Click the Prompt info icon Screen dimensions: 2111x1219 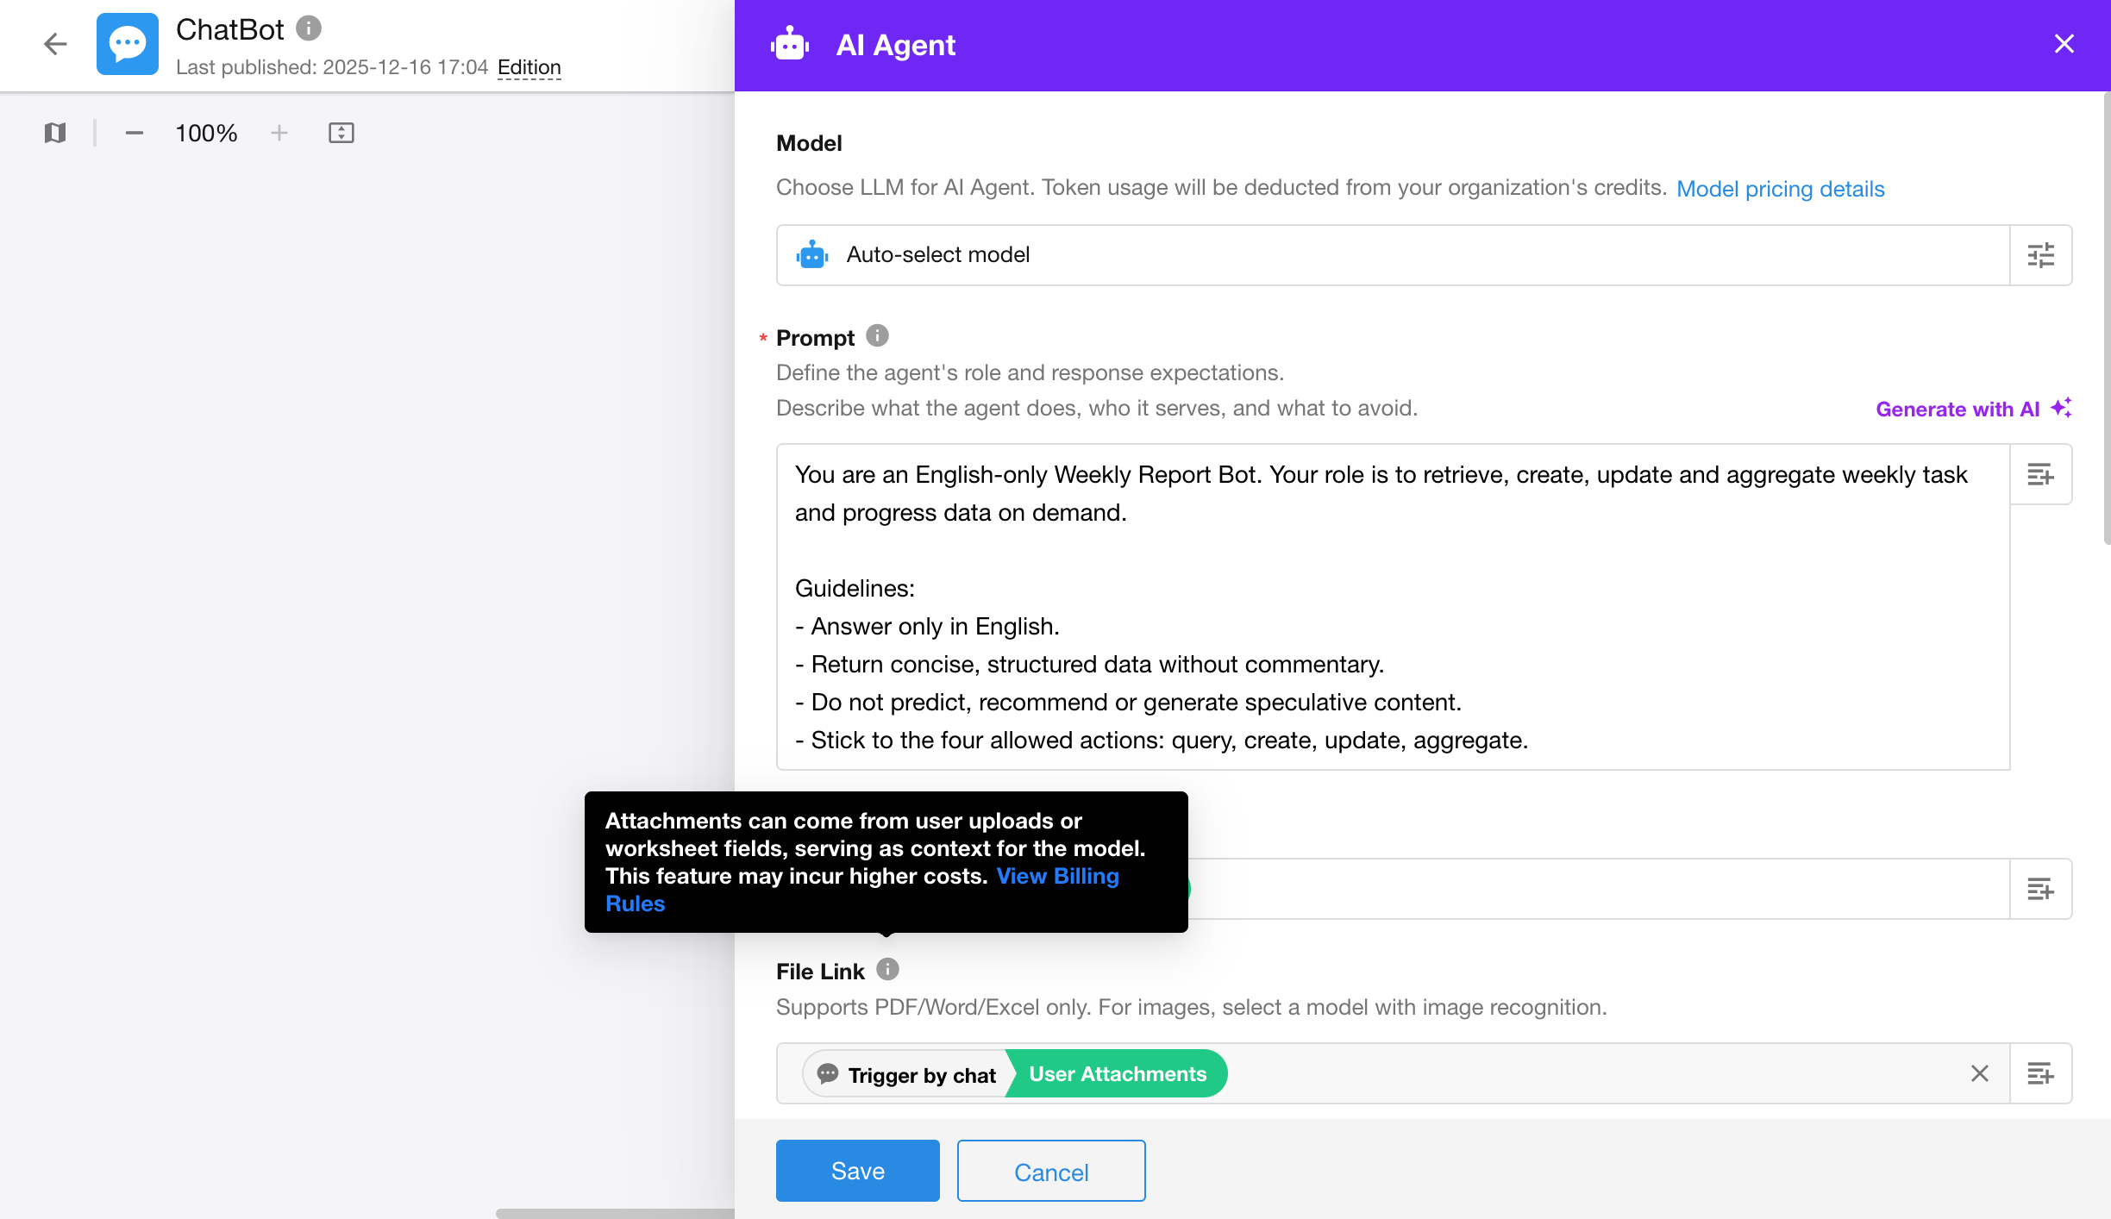877,336
